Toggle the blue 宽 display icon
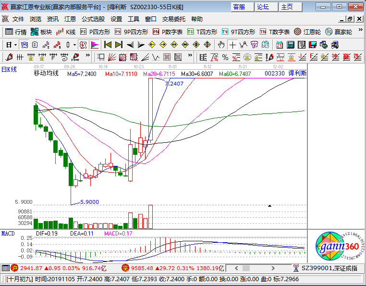Screen dimensions: 366x286 click(24, 45)
